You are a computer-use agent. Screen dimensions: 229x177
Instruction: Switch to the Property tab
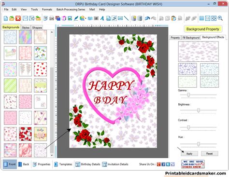(x=175, y=38)
